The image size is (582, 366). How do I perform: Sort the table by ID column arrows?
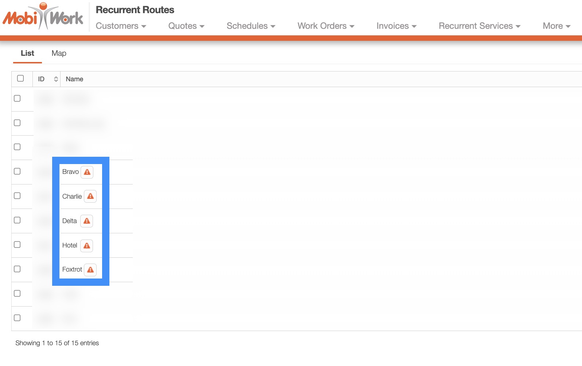tap(56, 79)
